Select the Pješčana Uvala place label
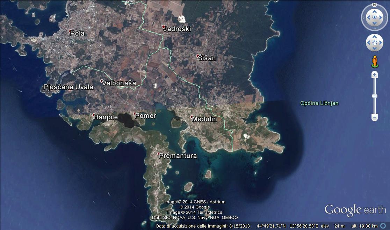Image resolution: width=390 pixels, height=230 pixels. [x=68, y=87]
